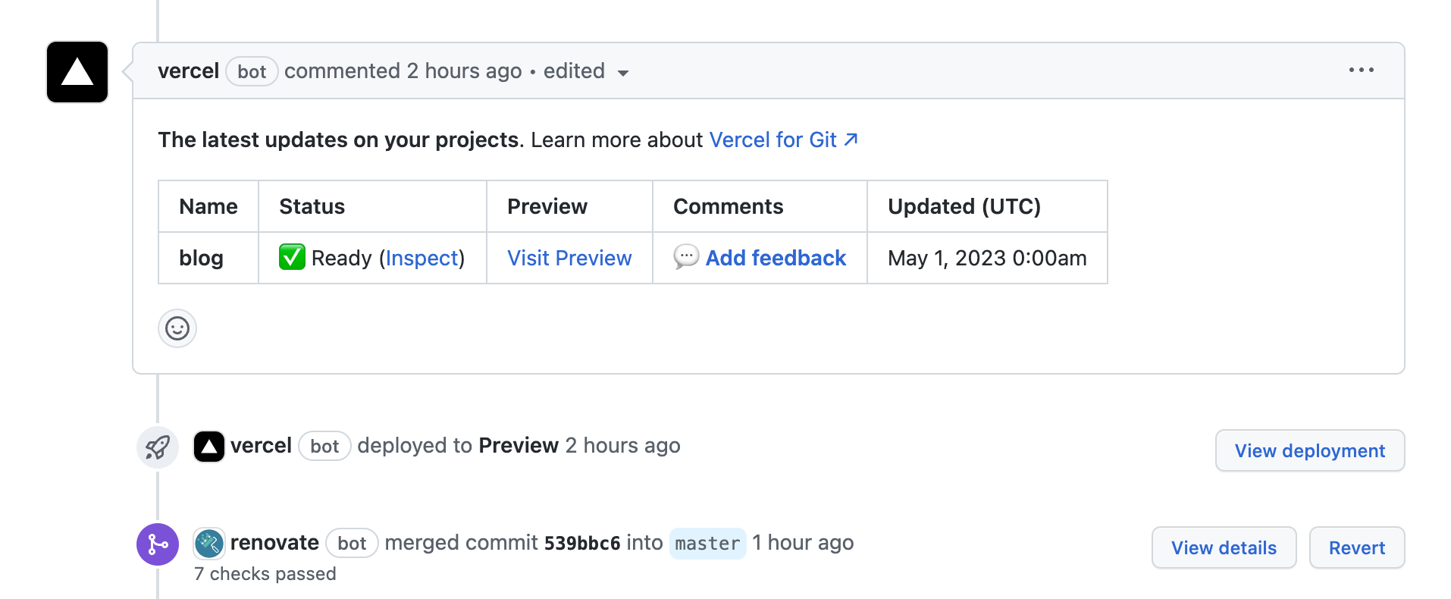This screenshot has height=599, width=1451.
Task: Click the master branch label
Action: (x=707, y=544)
